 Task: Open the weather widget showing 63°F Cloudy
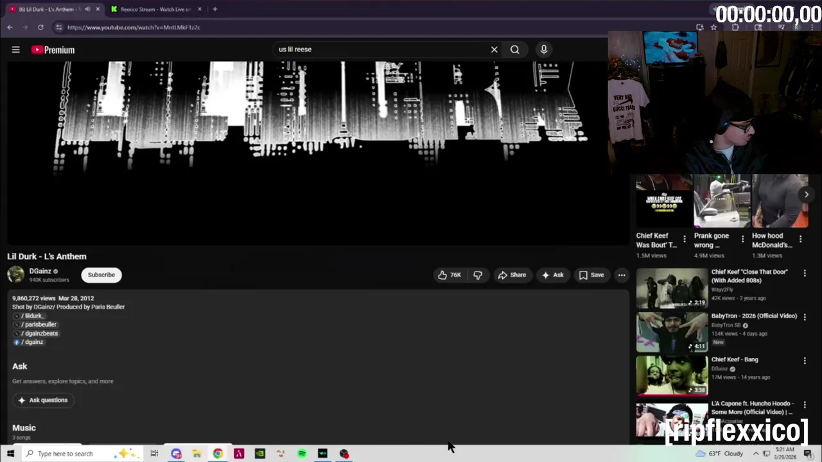(719, 454)
